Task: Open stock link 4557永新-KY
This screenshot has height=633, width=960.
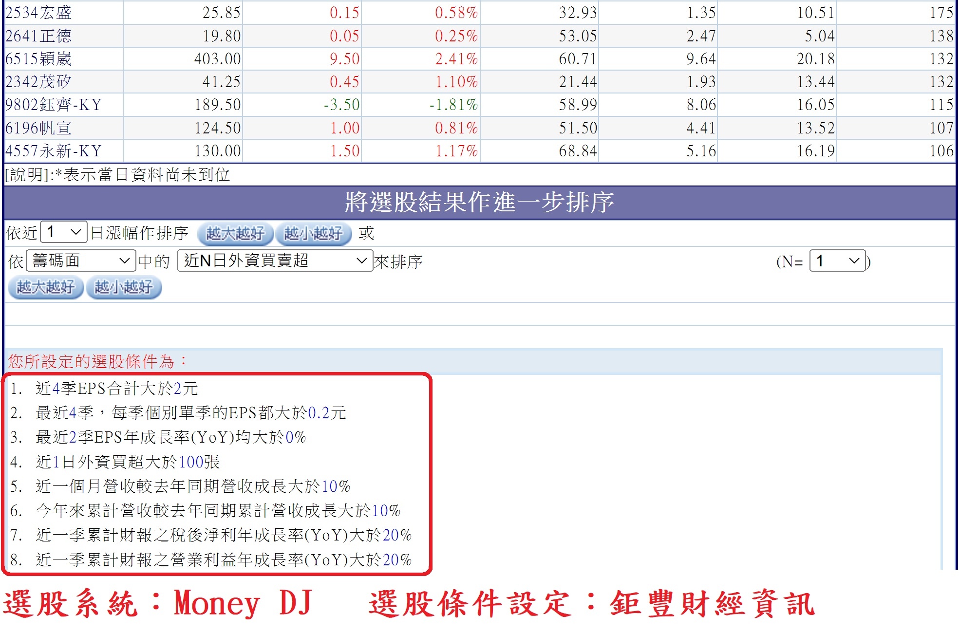Action: point(54,151)
